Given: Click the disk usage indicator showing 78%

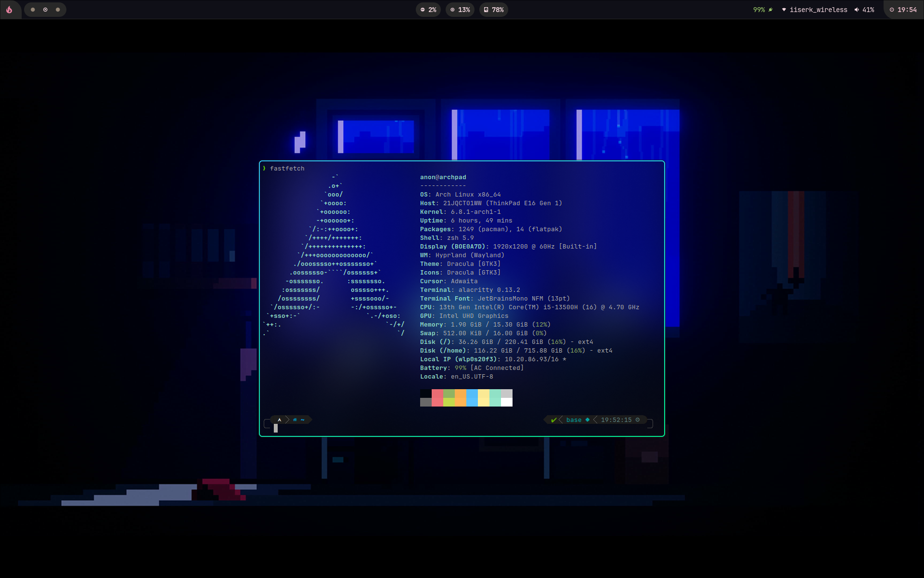Looking at the screenshot, I should (x=493, y=10).
